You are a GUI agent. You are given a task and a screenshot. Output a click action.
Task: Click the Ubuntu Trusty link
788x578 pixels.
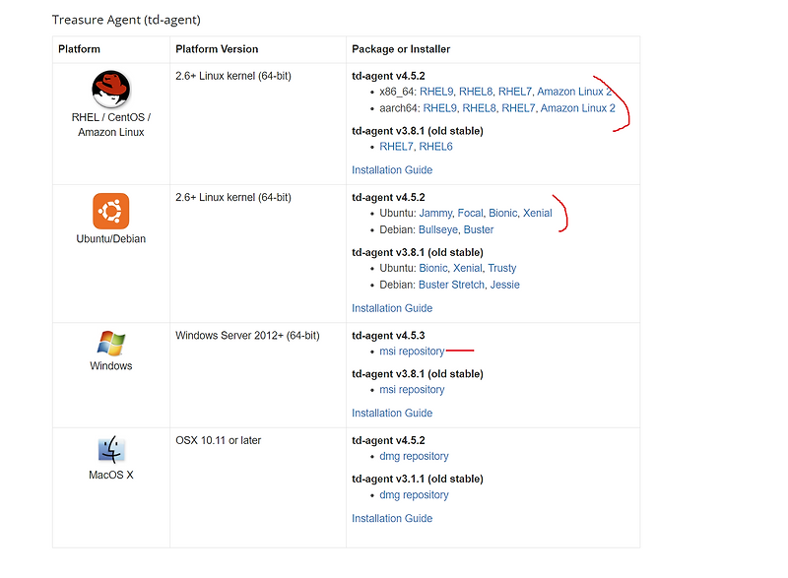pos(501,268)
